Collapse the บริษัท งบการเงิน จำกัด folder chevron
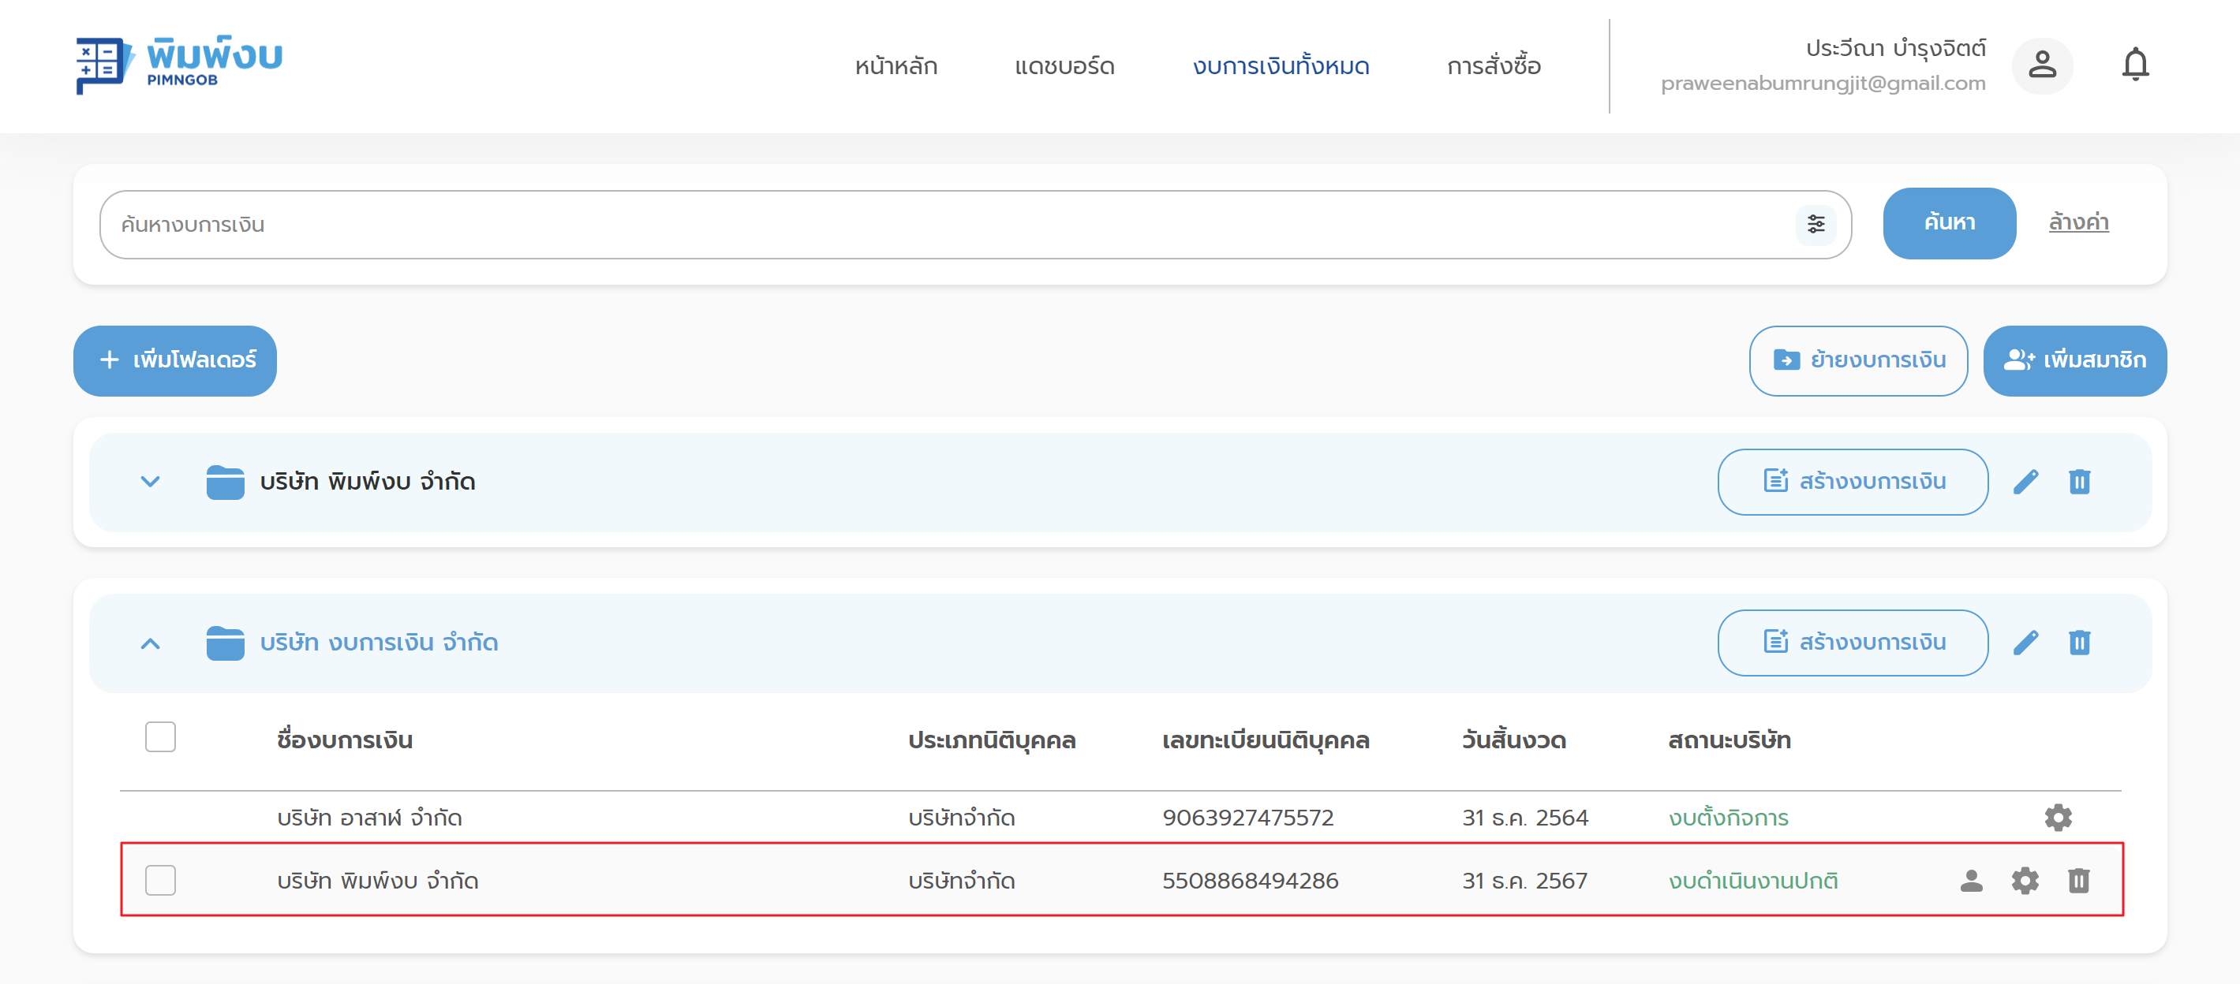The image size is (2240, 984). click(x=151, y=643)
